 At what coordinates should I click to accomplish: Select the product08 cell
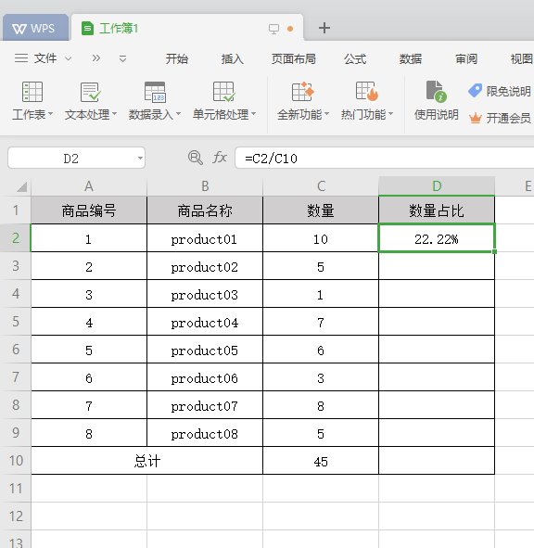tap(205, 433)
